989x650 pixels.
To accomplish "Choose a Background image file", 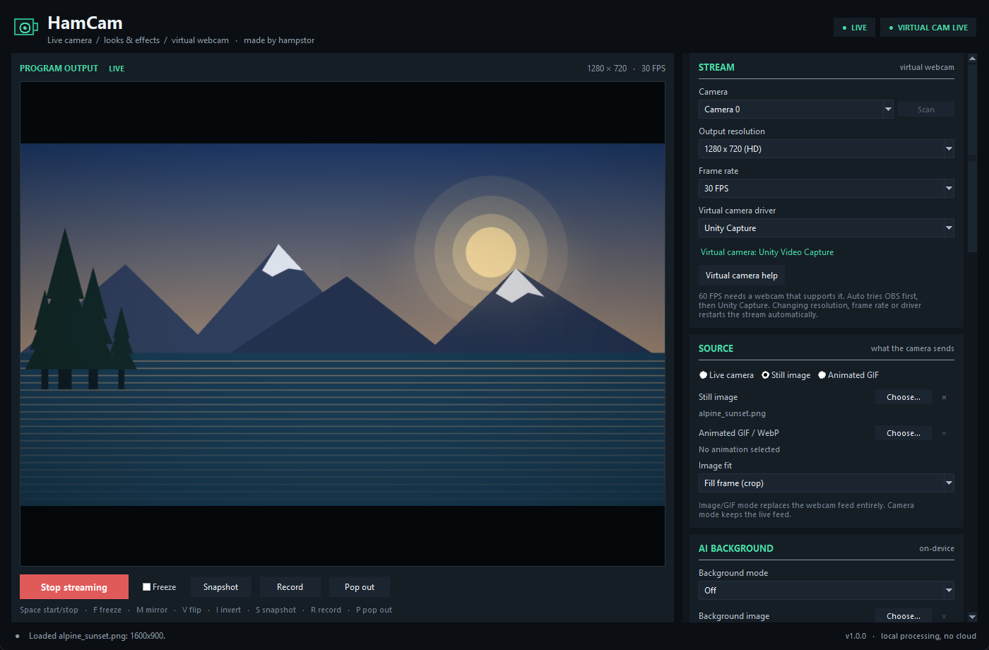I will pyautogui.click(x=904, y=617).
